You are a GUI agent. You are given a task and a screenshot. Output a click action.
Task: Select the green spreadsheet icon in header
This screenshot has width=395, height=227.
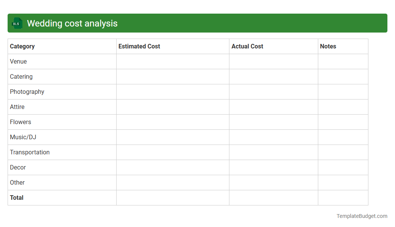pos(17,23)
